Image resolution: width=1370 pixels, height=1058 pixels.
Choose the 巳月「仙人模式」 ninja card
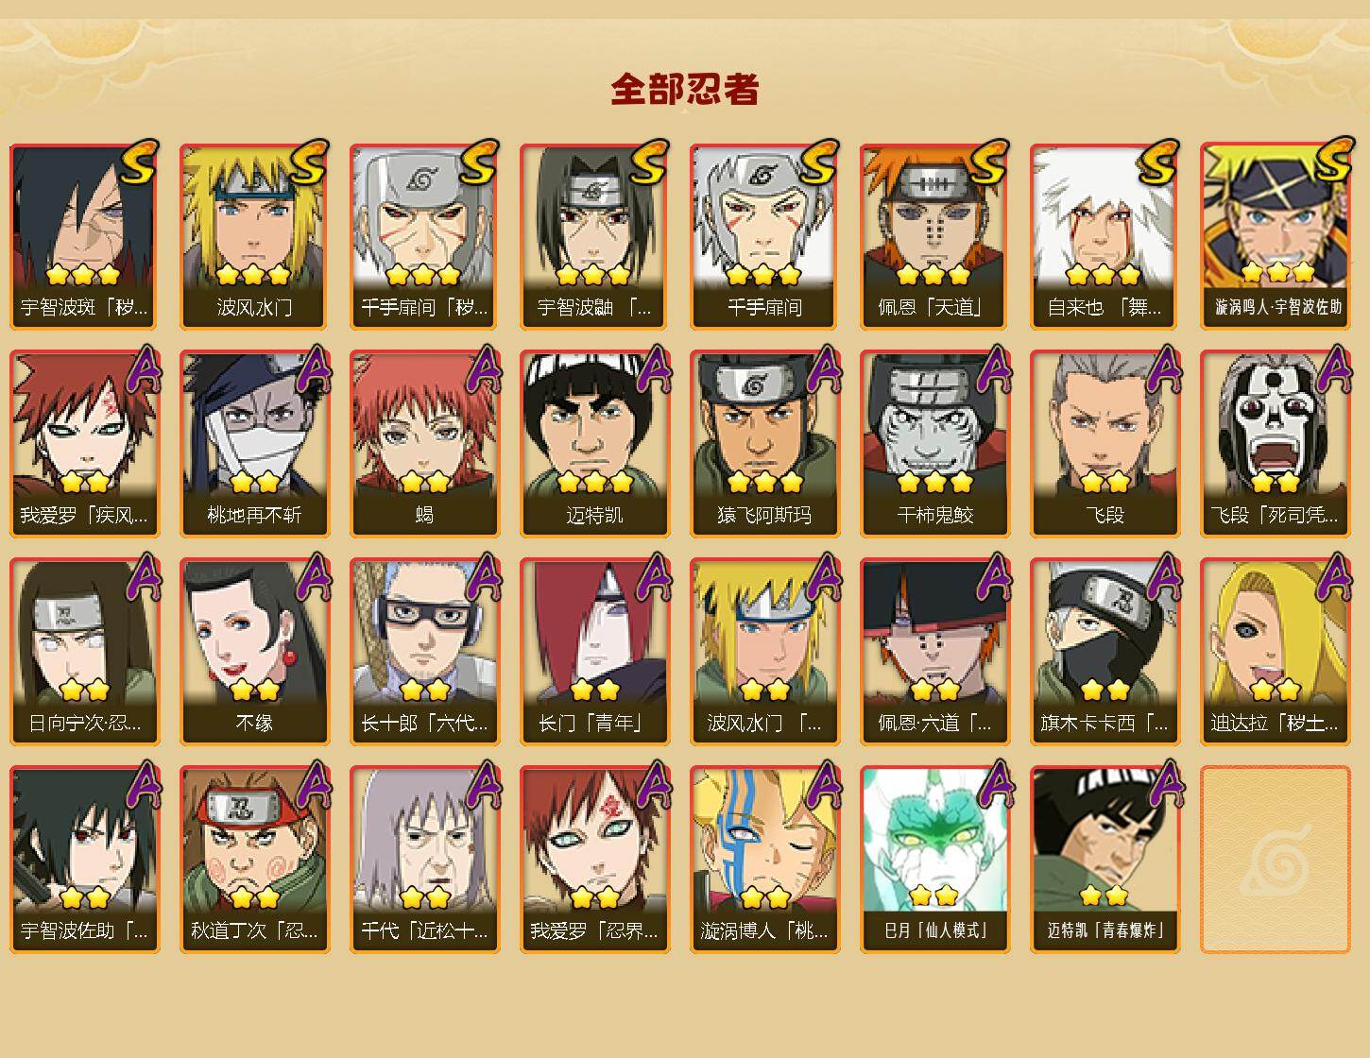point(935,860)
